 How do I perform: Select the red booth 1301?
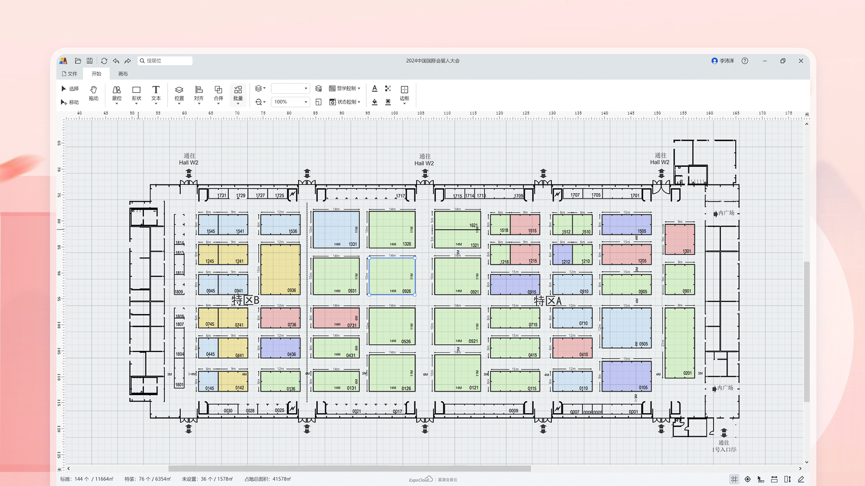[x=680, y=239]
